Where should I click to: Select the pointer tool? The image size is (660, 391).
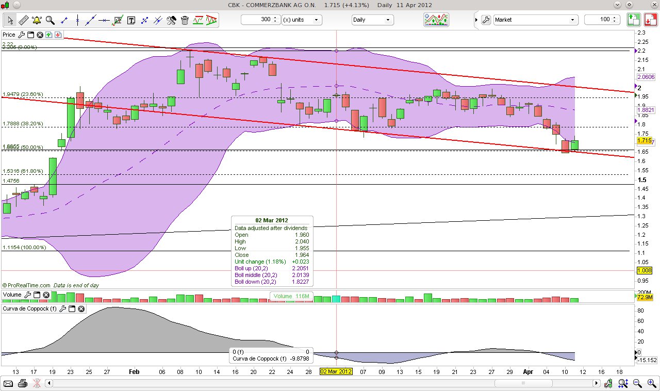click(x=9, y=20)
